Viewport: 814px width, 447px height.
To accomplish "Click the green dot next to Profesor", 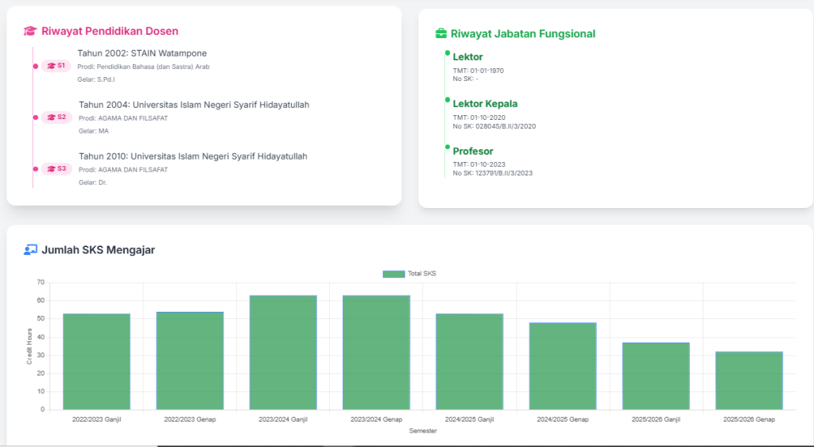I will pyautogui.click(x=448, y=147).
